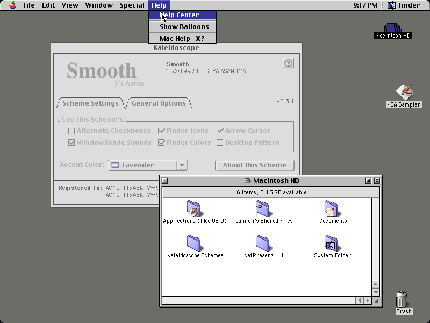Open the Window menu
This screenshot has width=430, height=323.
(99, 5)
